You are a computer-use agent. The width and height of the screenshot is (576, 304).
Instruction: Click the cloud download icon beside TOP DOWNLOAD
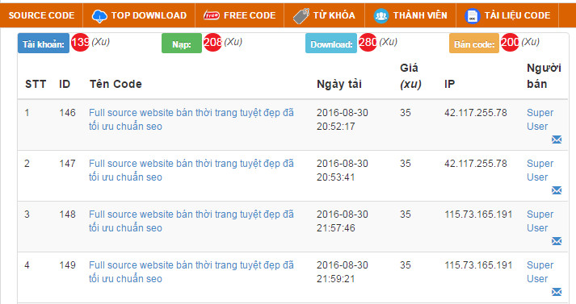coord(99,16)
